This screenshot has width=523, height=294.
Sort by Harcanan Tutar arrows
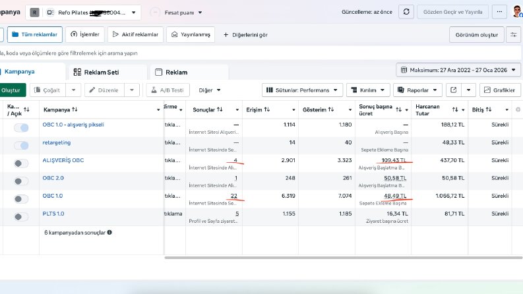(455, 109)
